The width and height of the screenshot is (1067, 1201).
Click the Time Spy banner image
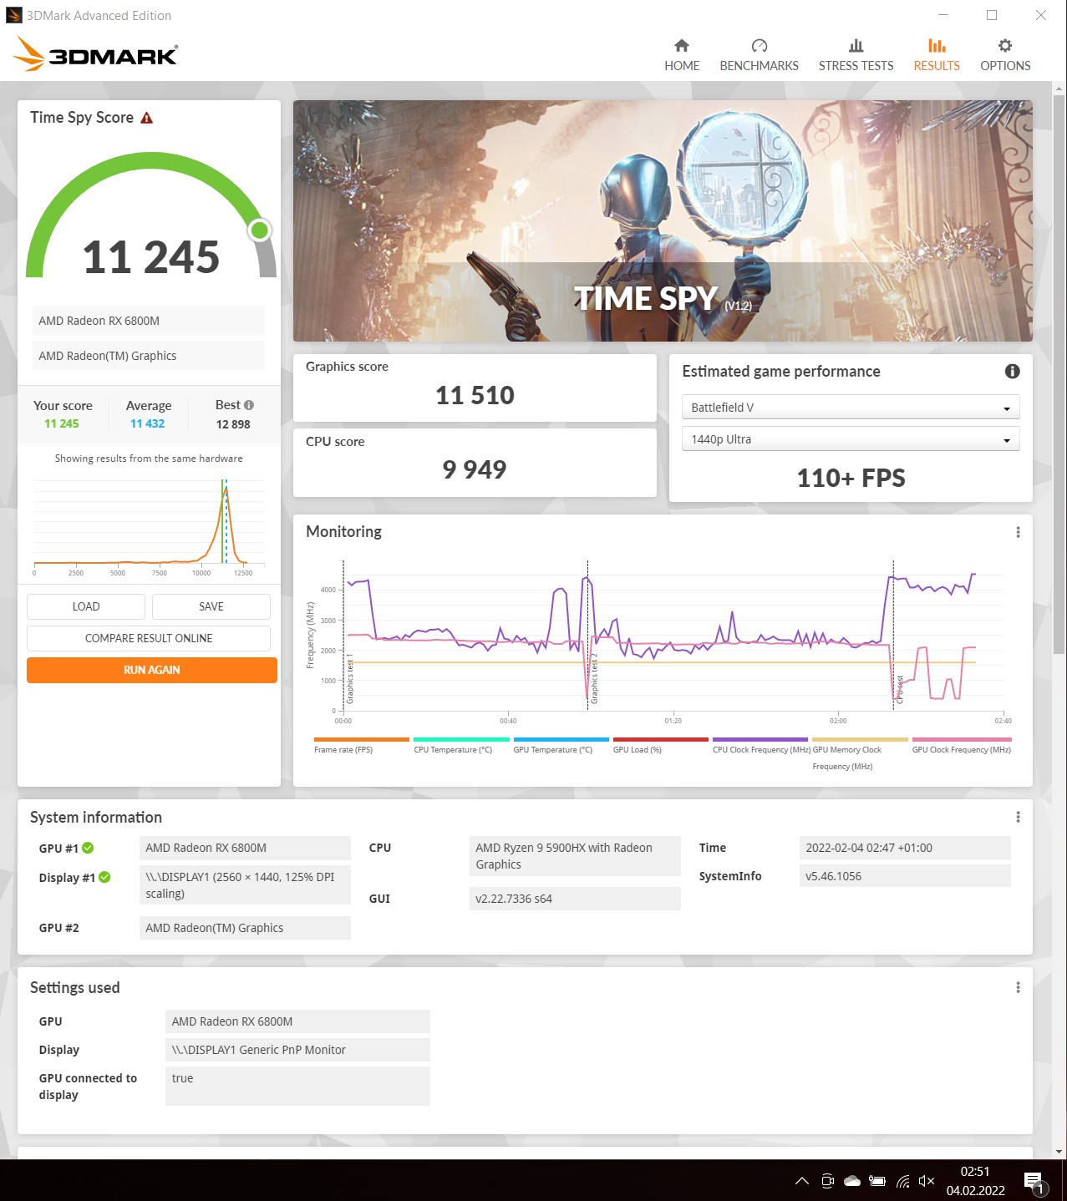[663, 220]
